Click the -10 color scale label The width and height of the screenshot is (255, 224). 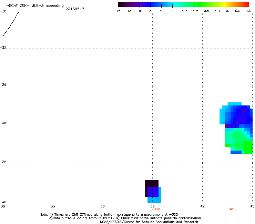point(139,11)
